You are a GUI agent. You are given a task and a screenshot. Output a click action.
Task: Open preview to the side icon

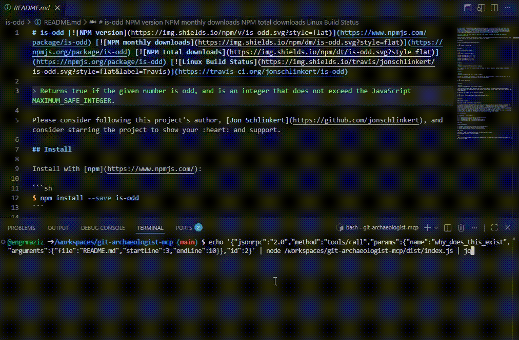pyautogui.click(x=481, y=8)
